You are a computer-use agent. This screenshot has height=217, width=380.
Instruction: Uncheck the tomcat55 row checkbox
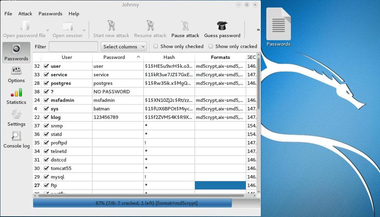tap(46, 168)
